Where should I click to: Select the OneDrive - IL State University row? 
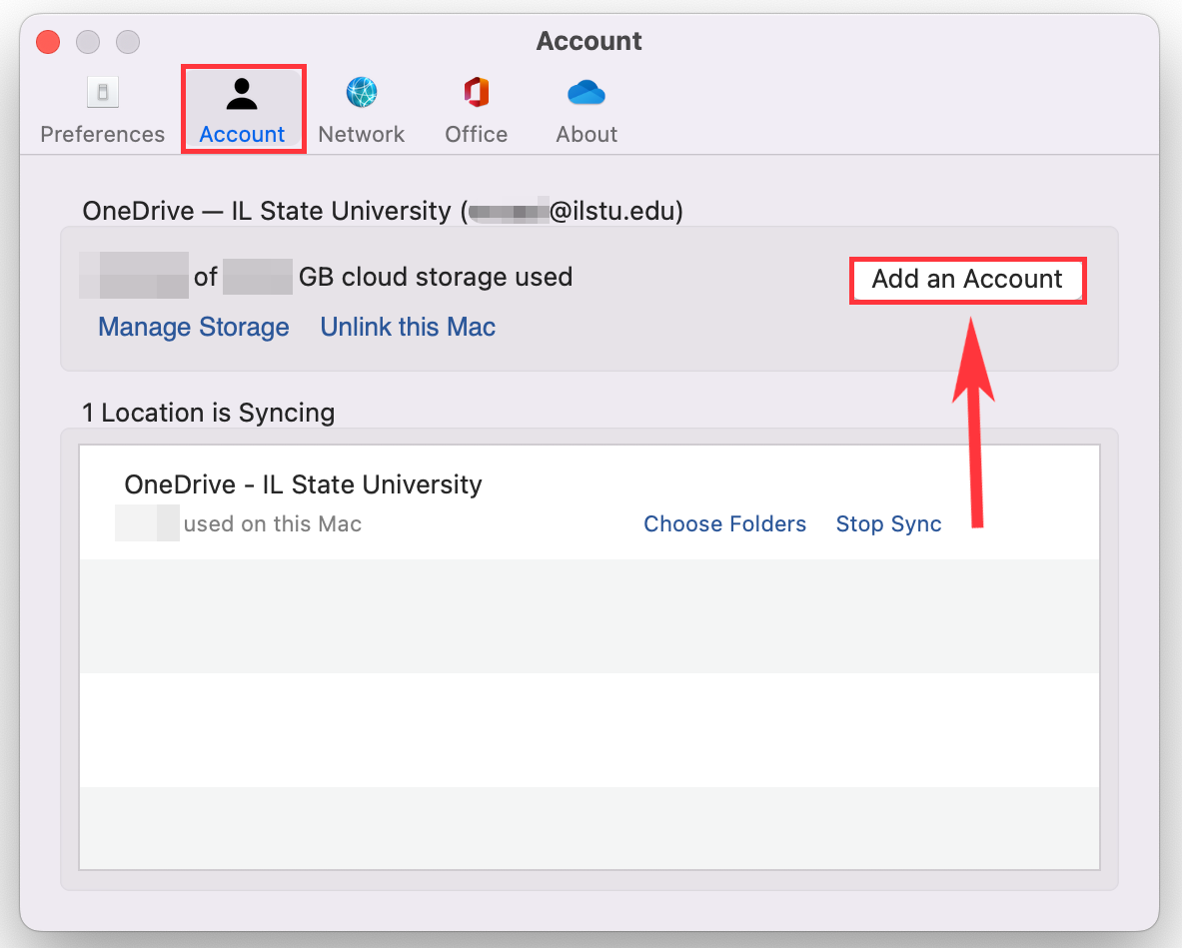pos(590,502)
